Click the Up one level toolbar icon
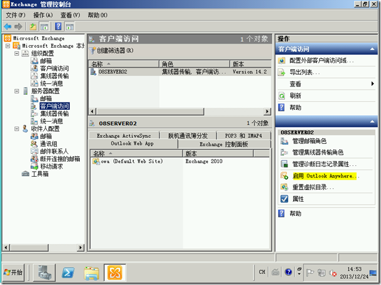This screenshot has width=381, height=285. pyautogui.click(x=33, y=26)
